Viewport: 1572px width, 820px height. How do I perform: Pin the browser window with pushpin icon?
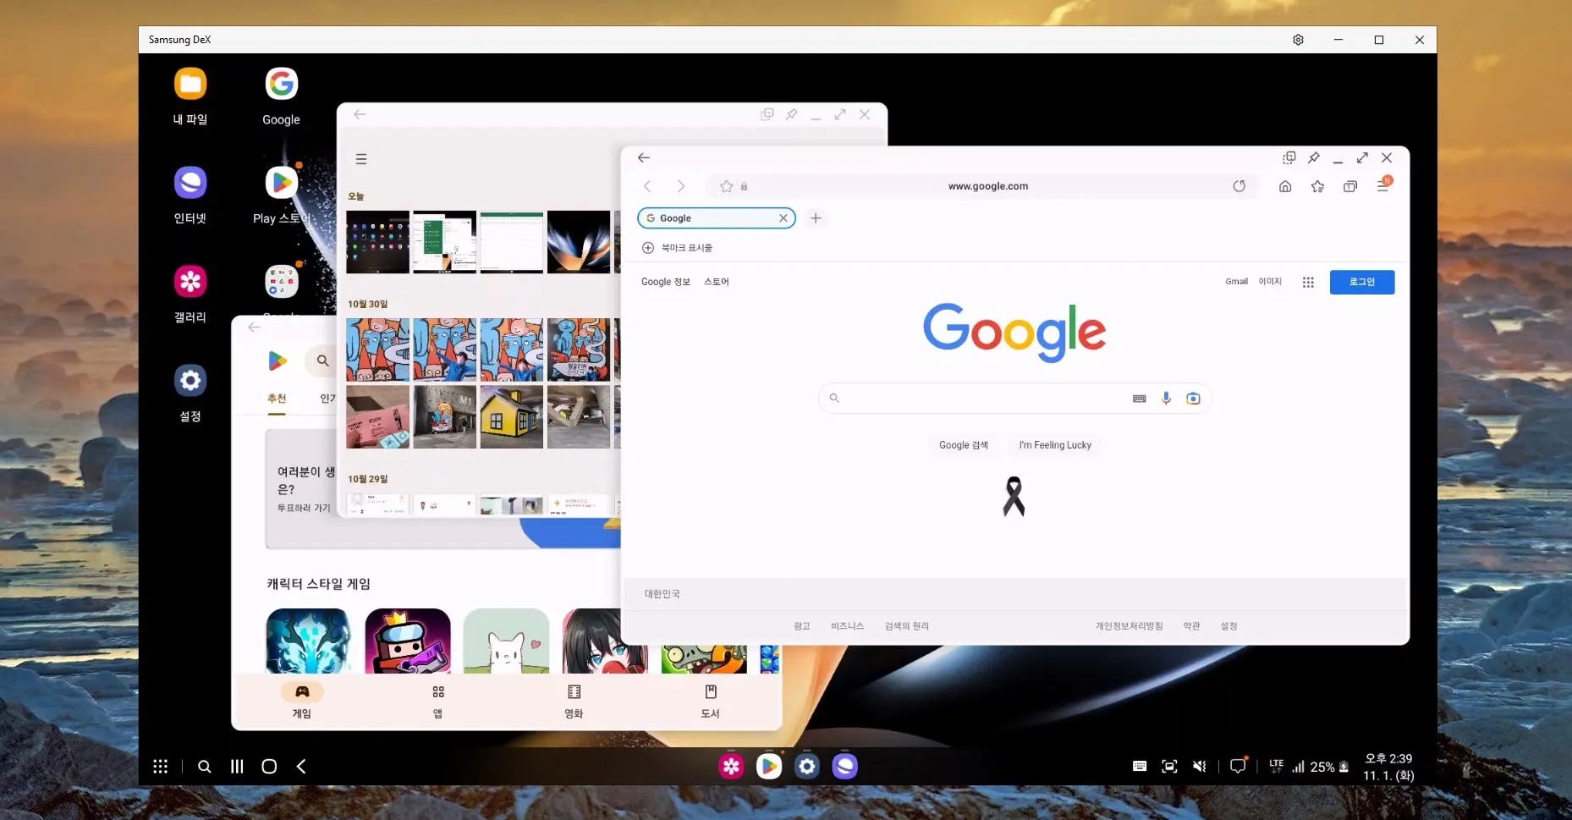[x=1313, y=158]
